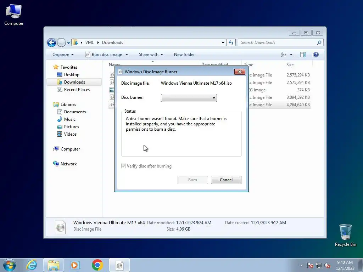Sort by the Type column header

coord(263,65)
